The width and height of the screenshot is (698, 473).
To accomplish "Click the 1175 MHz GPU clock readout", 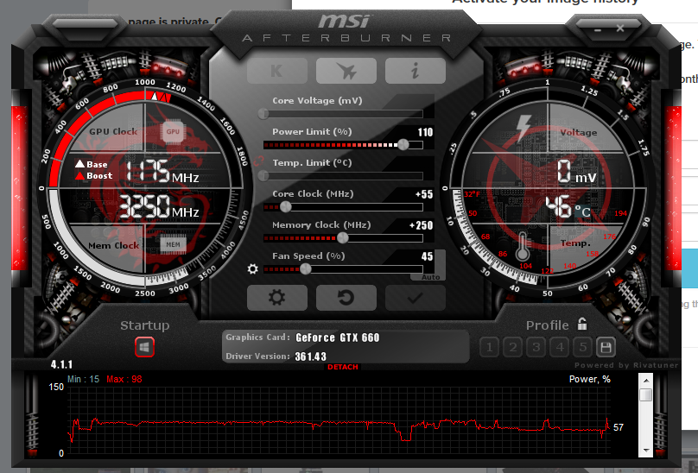I will pyautogui.click(x=162, y=171).
